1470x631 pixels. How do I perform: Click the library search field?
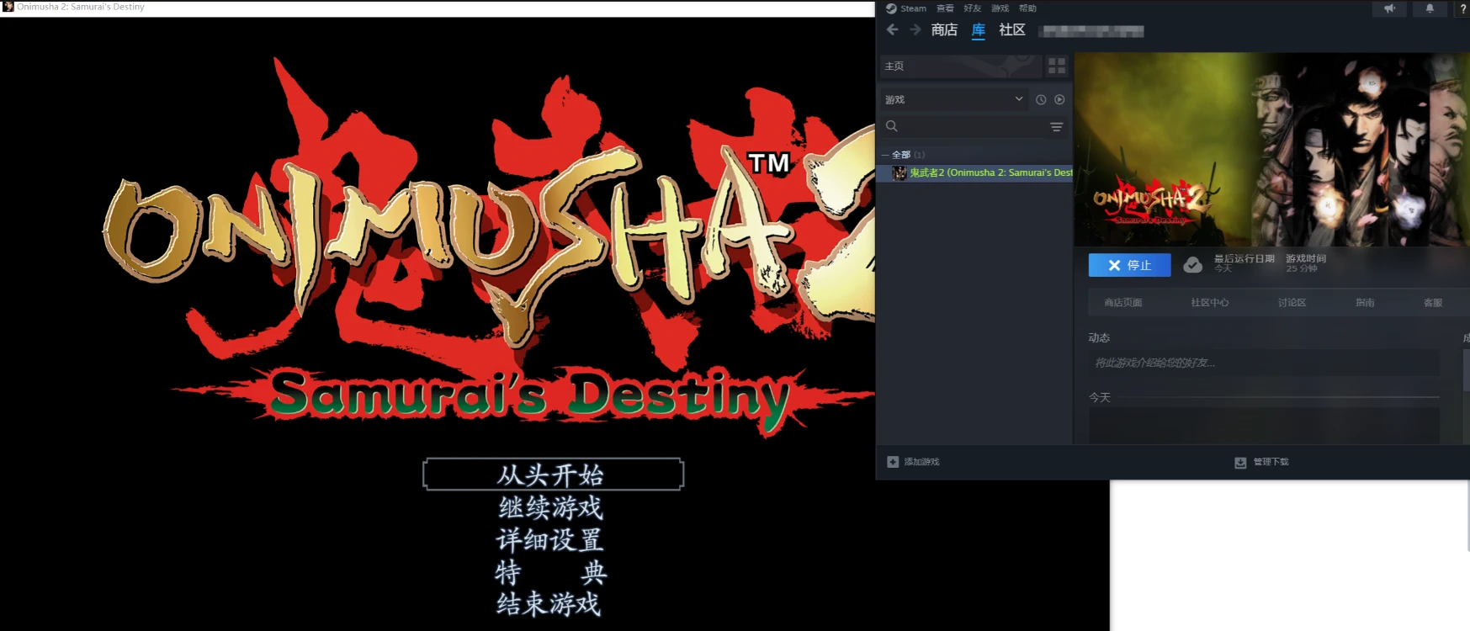coord(962,126)
